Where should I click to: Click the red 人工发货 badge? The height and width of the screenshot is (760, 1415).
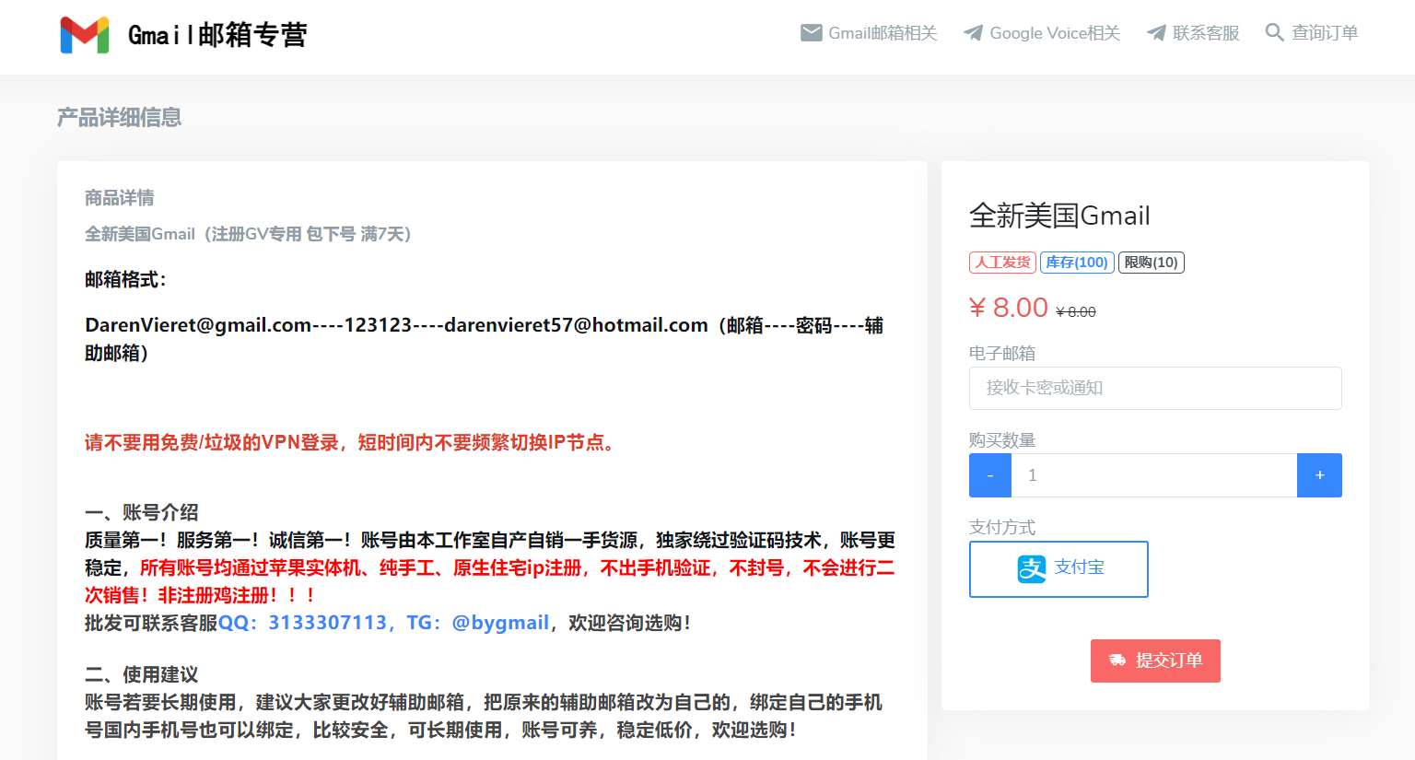pyautogui.click(x=1002, y=263)
